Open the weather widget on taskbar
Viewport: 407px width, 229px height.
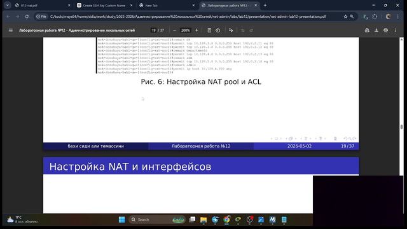click(22, 219)
